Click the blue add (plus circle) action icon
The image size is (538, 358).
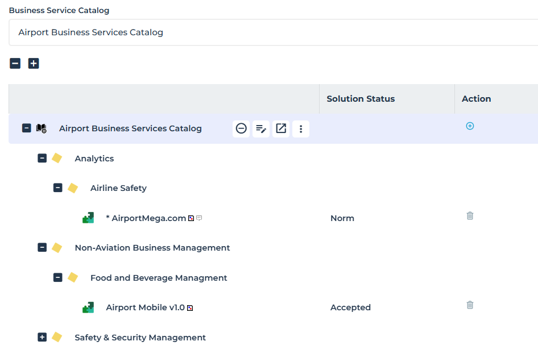coord(470,126)
